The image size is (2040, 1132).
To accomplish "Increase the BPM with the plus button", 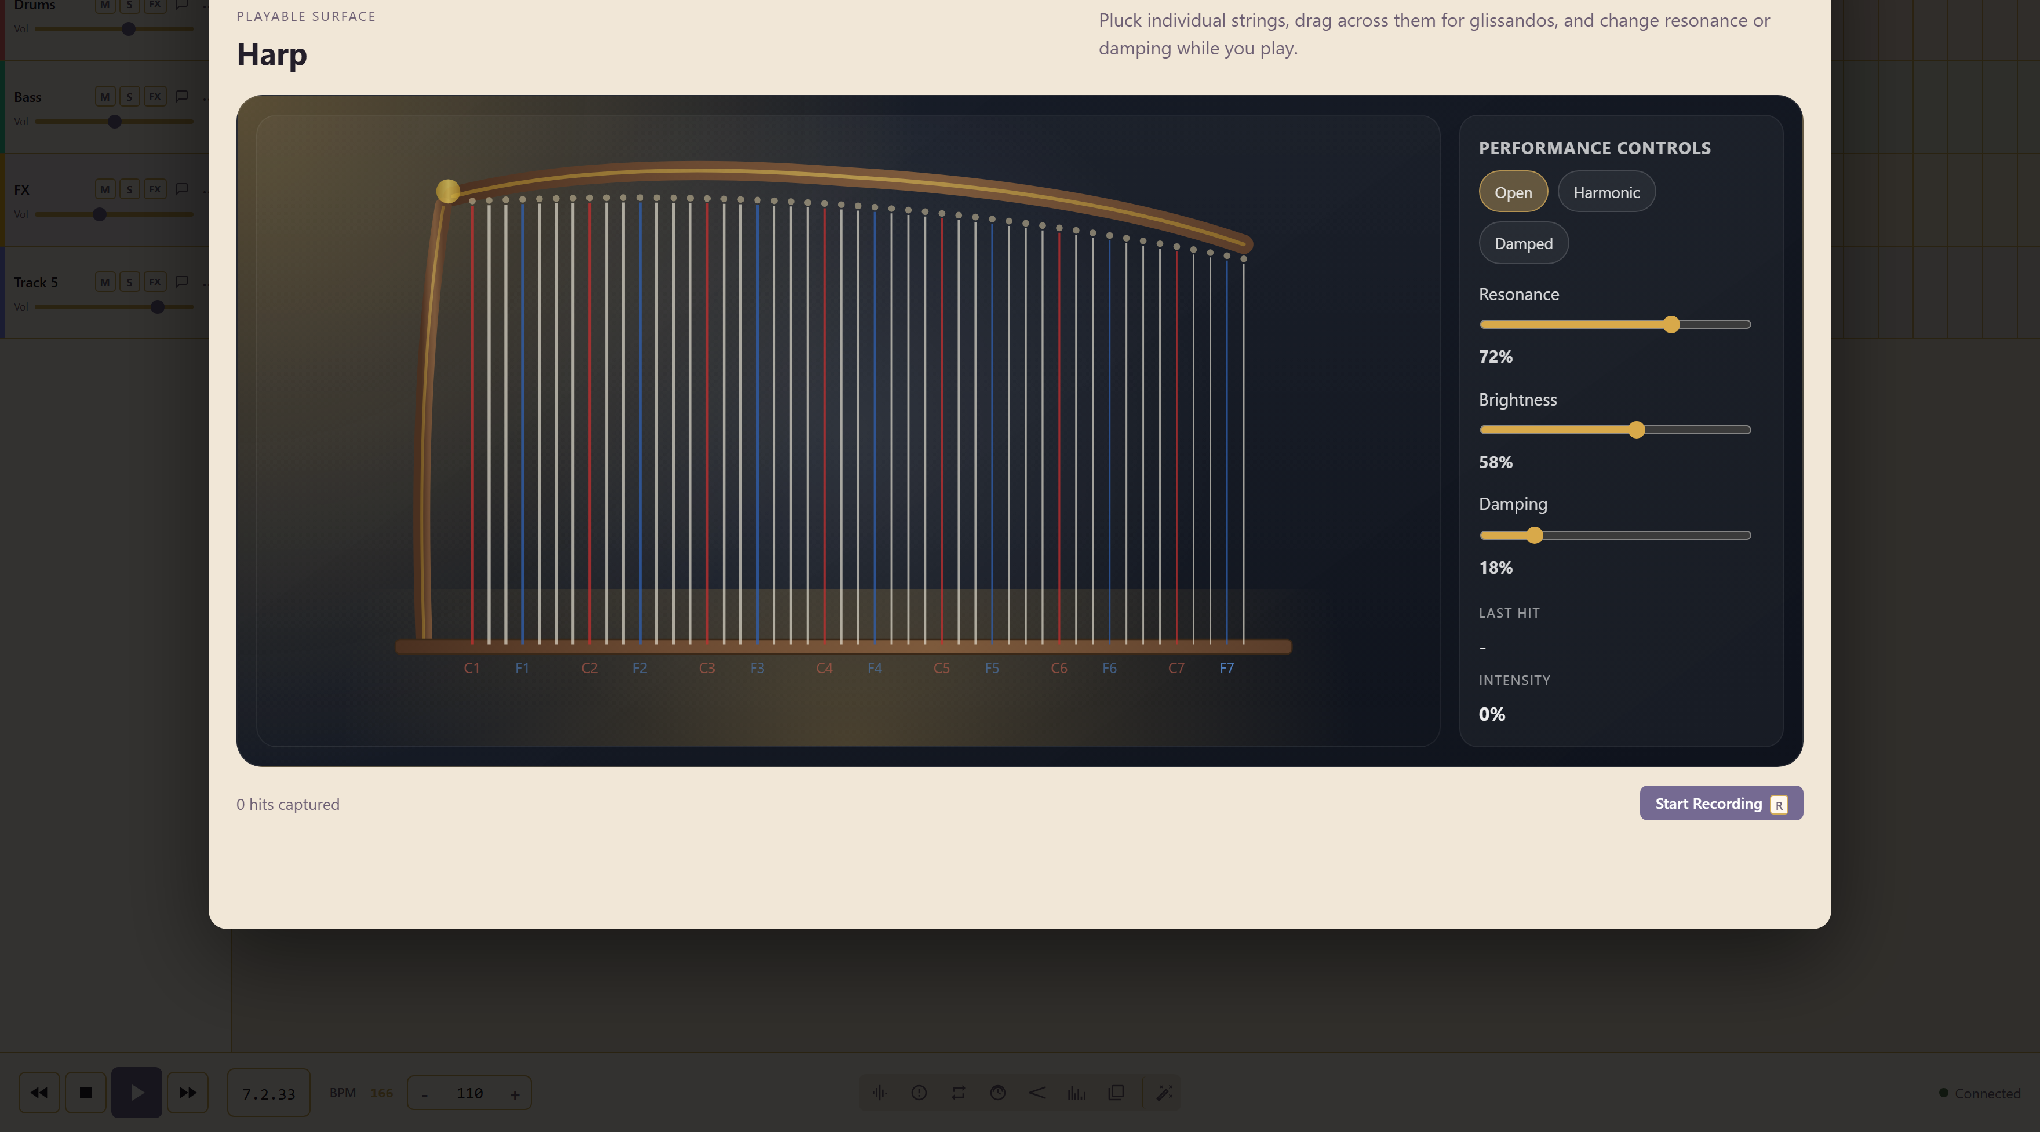I will pyautogui.click(x=515, y=1094).
